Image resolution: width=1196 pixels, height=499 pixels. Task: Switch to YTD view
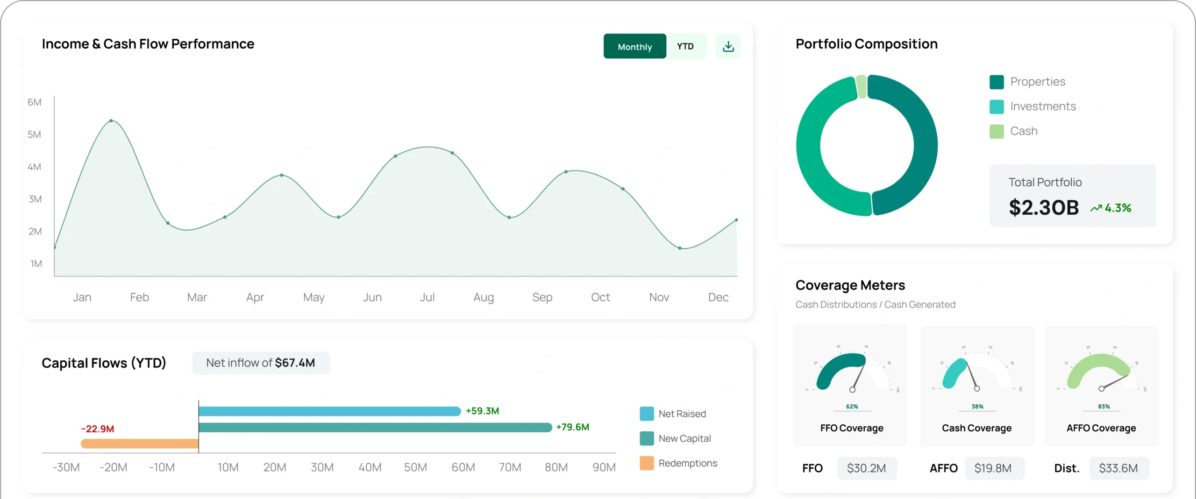[x=685, y=46]
